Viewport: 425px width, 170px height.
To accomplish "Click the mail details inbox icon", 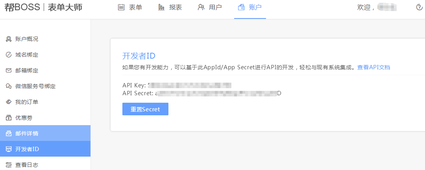I will pos(9,133).
